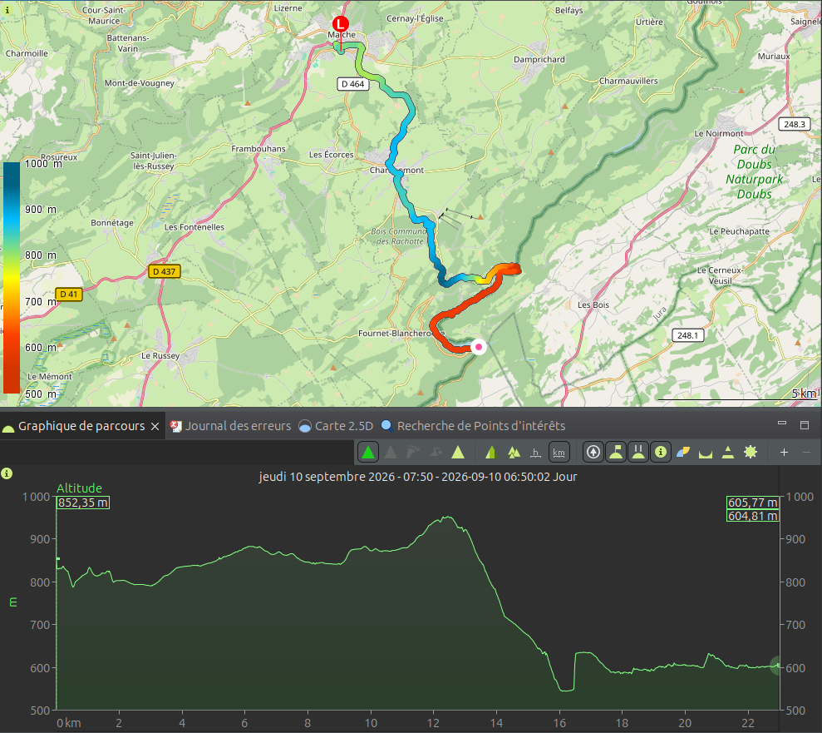The height and width of the screenshot is (733, 822).
Task: Open the chart options gear icon
Action: pos(751,453)
